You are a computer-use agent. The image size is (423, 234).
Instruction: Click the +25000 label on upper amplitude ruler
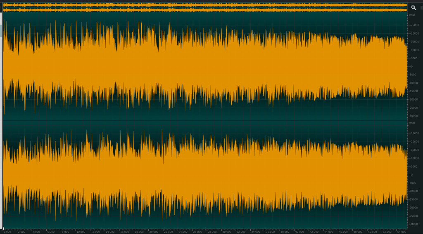(413, 25)
